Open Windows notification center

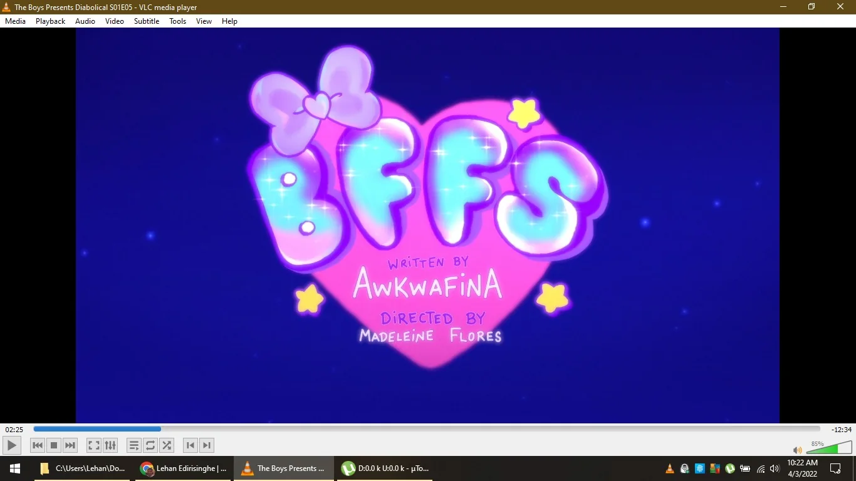835,468
